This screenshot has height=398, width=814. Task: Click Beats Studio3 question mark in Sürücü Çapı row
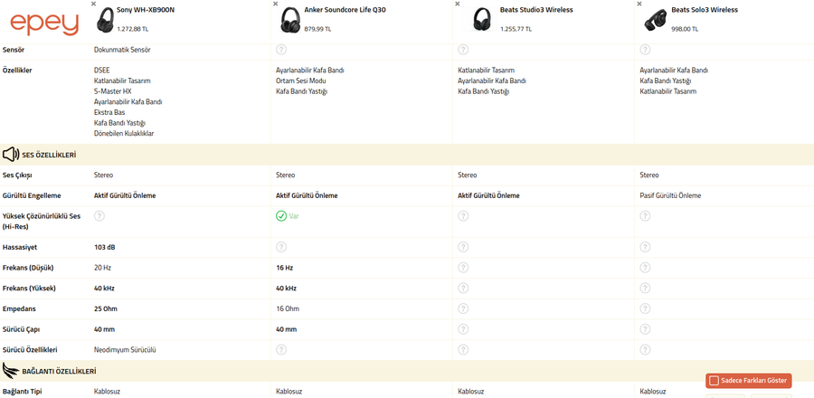[x=463, y=329]
